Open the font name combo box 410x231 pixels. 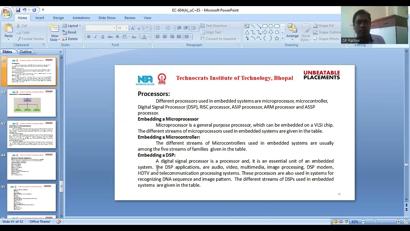pos(100,28)
